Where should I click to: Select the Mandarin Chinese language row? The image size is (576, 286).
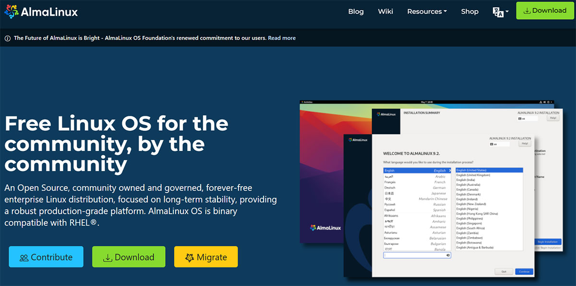(417, 199)
